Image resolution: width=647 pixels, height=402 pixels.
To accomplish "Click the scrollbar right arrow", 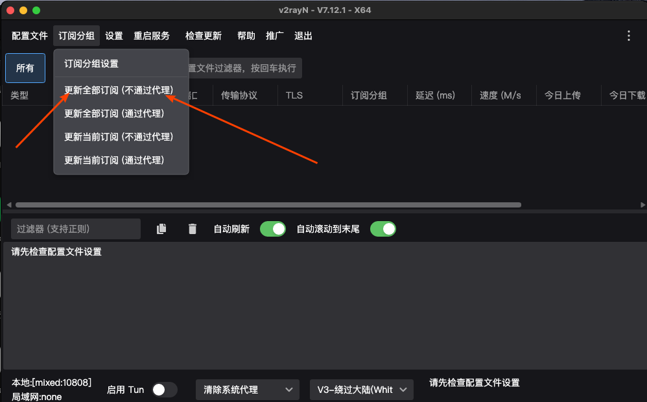I will 642,205.
